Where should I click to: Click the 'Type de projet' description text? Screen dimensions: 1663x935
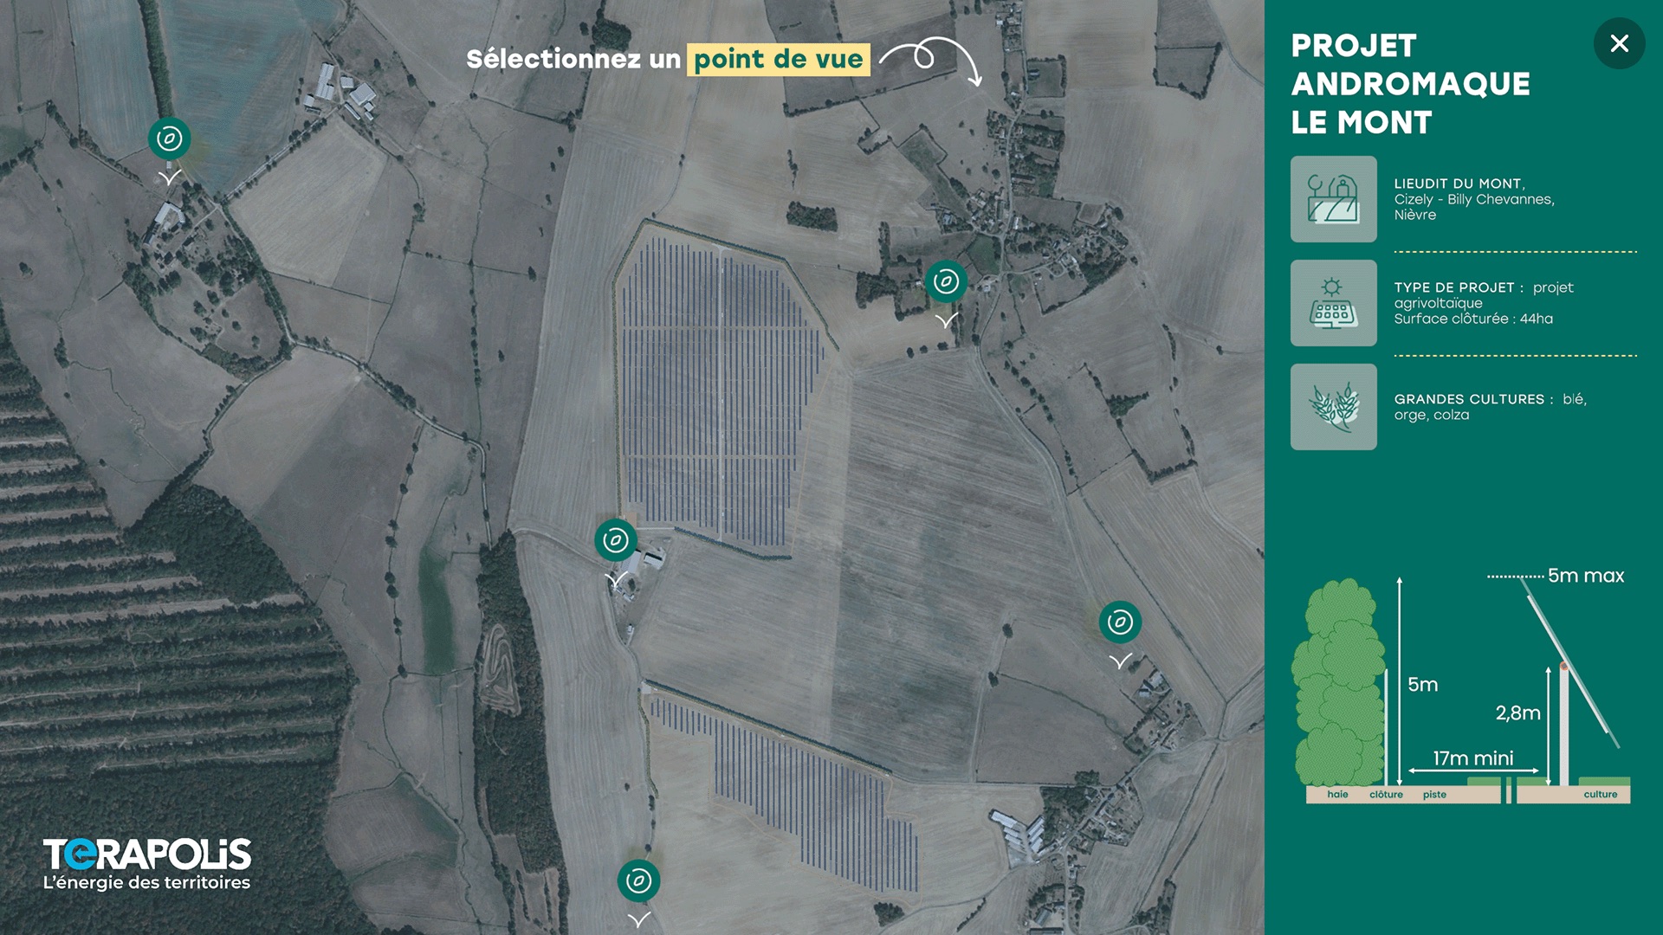[x=1483, y=303]
